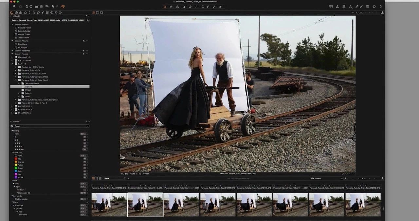Select the Pointer cursor tool

coord(165,7)
